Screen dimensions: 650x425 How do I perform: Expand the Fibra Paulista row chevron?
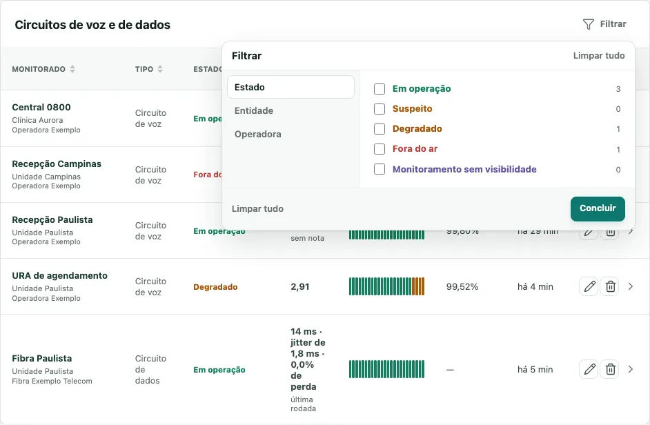click(631, 369)
